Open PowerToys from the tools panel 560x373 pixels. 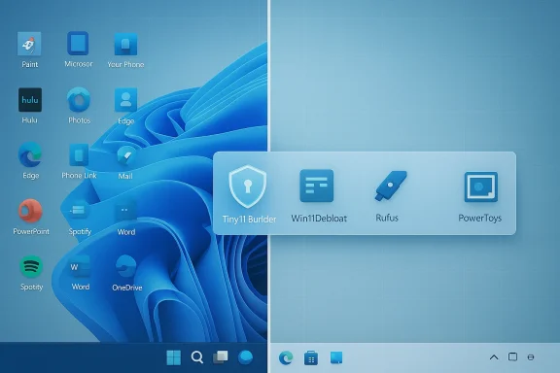click(480, 186)
